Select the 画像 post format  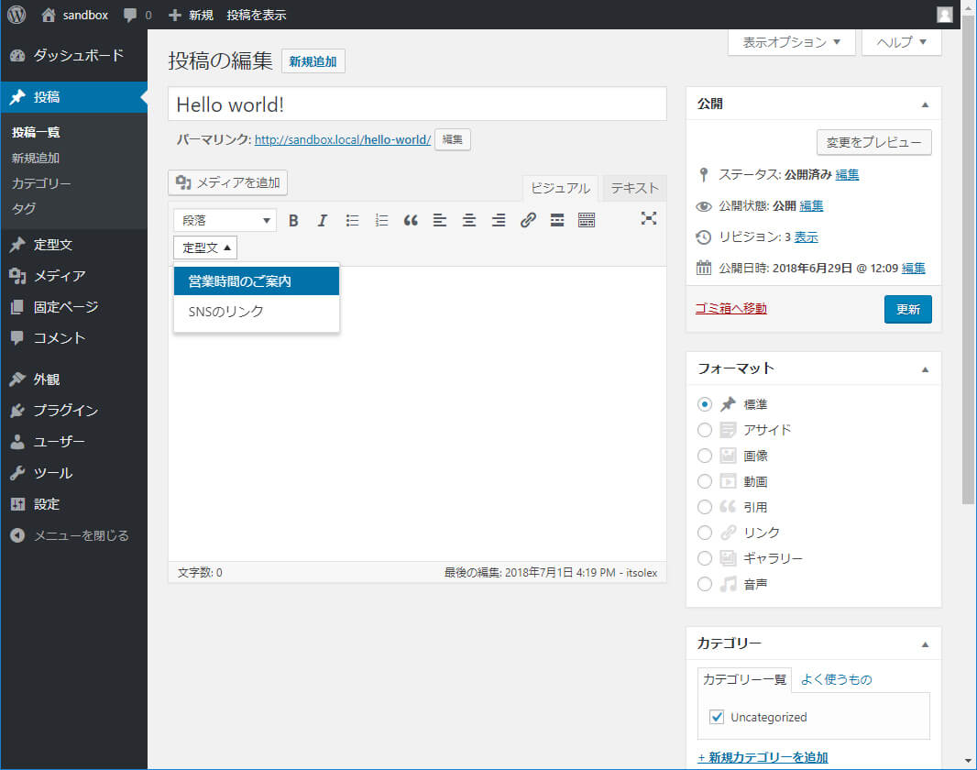[x=704, y=456]
